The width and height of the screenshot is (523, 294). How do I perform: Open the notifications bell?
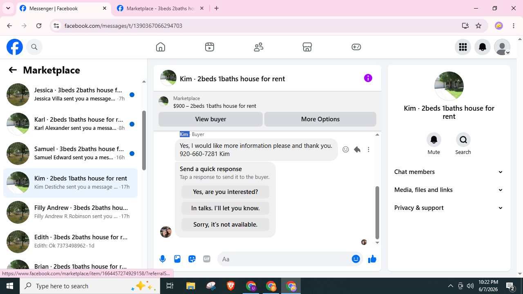[x=483, y=47]
